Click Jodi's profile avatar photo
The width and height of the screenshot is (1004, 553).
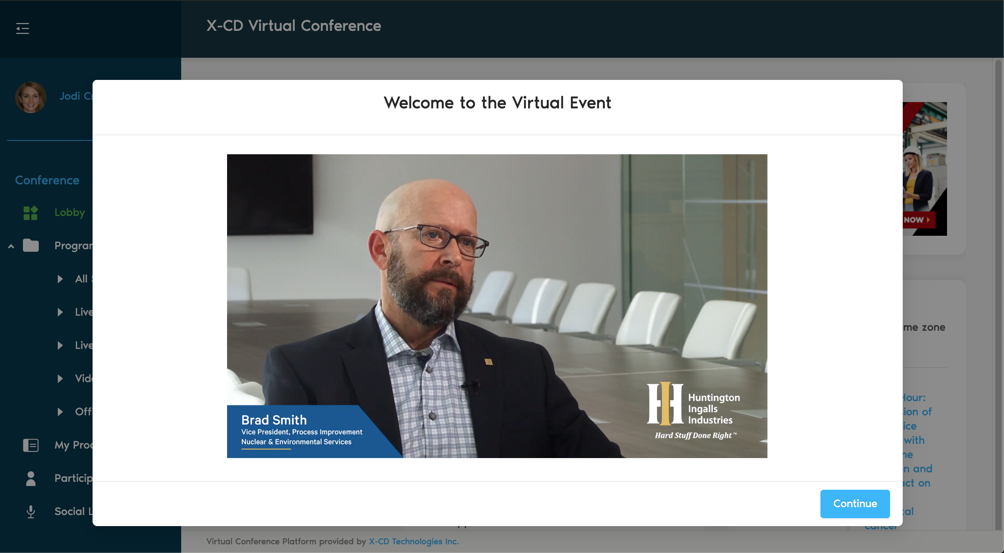(x=31, y=97)
